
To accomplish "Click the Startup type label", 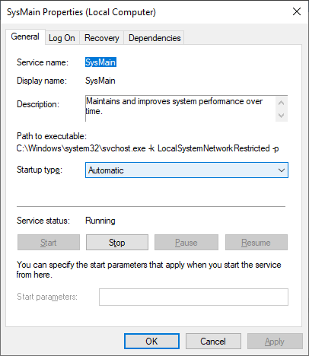I will [x=40, y=170].
